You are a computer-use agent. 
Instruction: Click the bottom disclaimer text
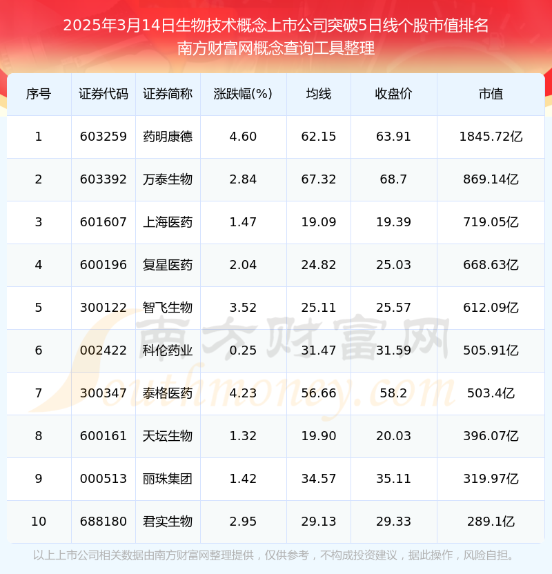(273, 555)
